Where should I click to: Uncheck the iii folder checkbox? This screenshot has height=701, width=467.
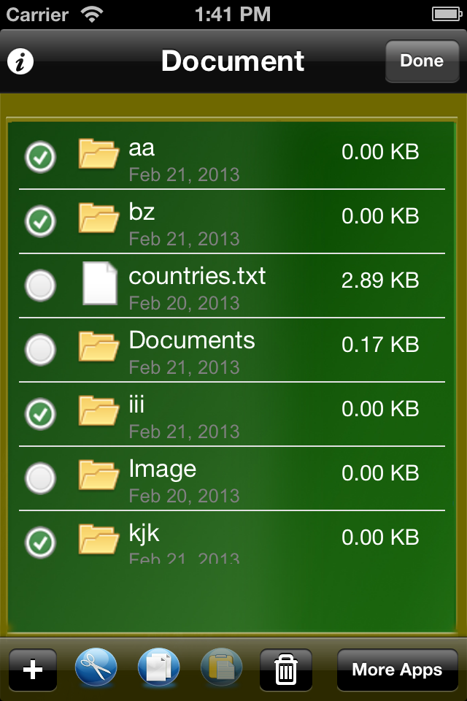[40, 414]
